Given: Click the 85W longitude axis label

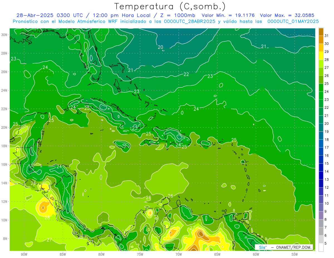Looking at the screenshot, I should (63, 254).
